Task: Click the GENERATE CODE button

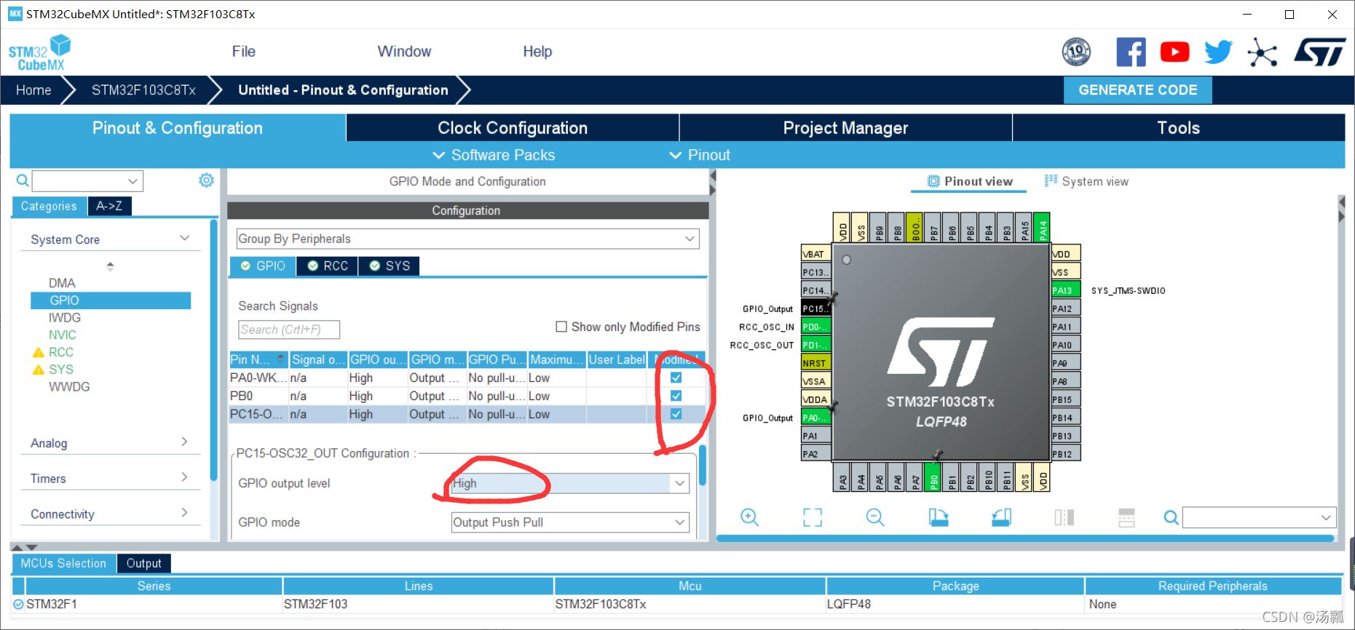Action: click(1138, 89)
